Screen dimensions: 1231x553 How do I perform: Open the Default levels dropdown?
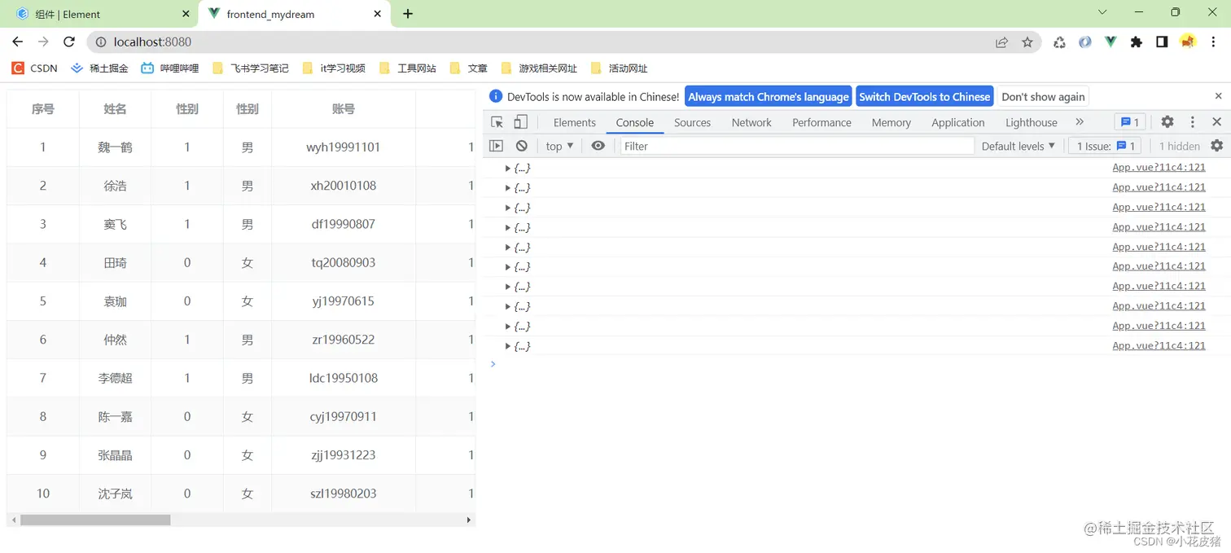click(1019, 146)
